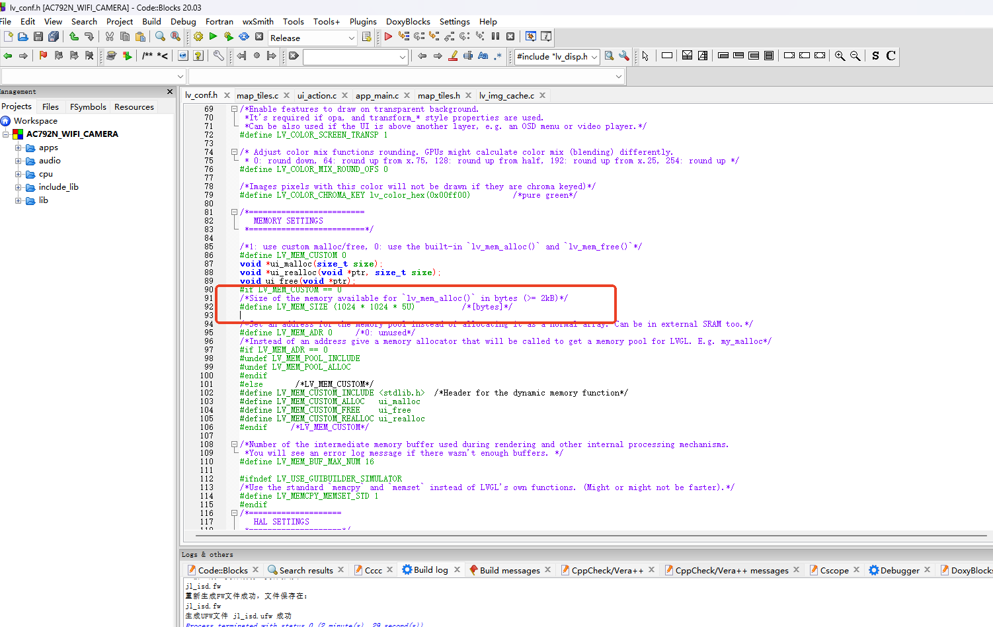Image resolution: width=993 pixels, height=627 pixels.
Task: Click the Build and run icon
Action: (229, 37)
